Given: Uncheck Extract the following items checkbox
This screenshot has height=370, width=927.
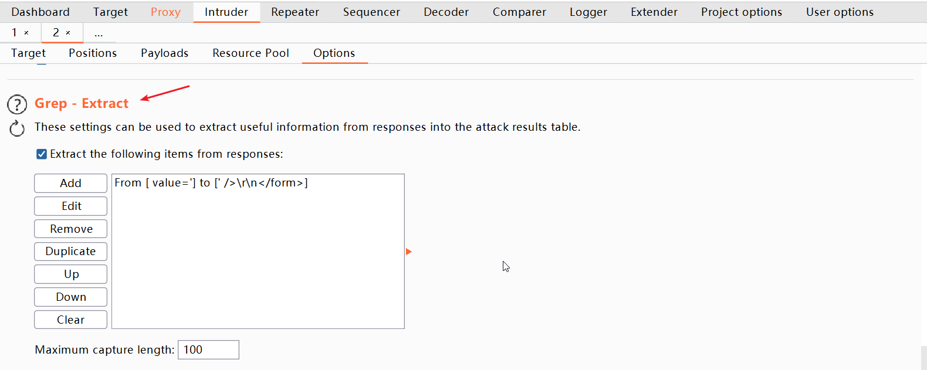Looking at the screenshot, I should coord(42,154).
